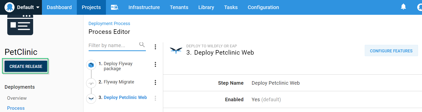This screenshot has height=112, width=422.
Task: Click the Flyway Migrate step icon
Action: (91, 83)
